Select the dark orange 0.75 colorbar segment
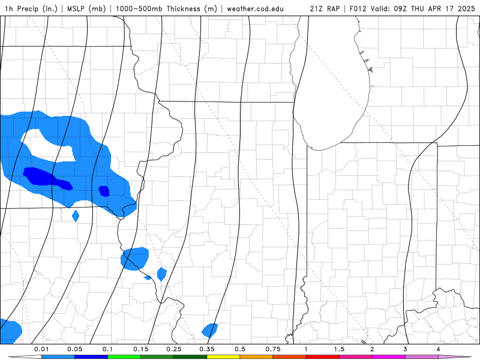This screenshot has height=360, width=480. point(290,357)
